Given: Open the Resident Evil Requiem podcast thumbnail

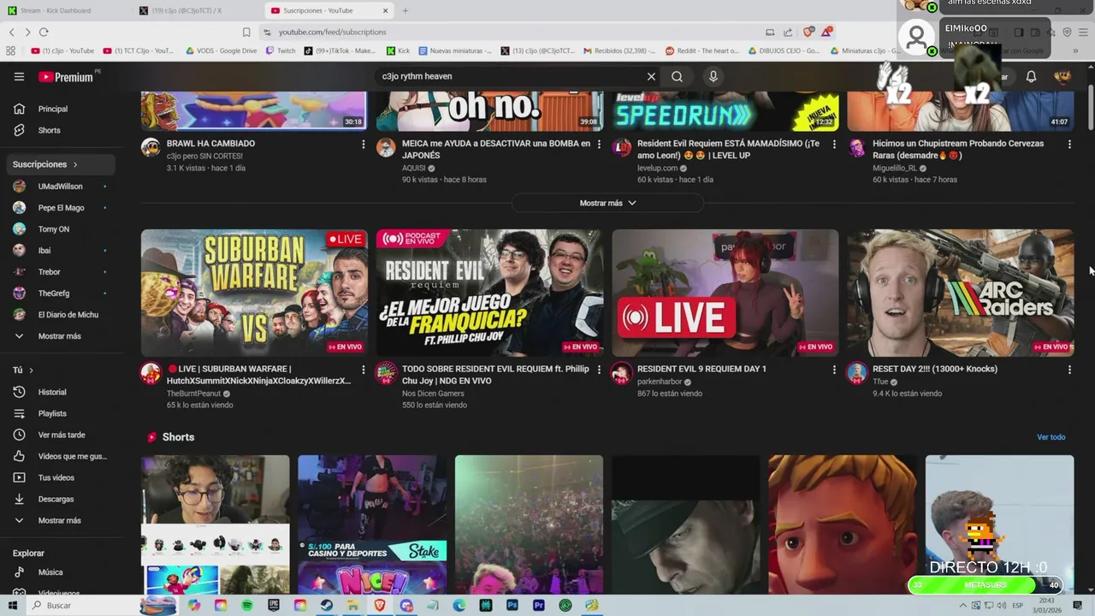Looking at the screenshot, I should [x=489, y=293].
